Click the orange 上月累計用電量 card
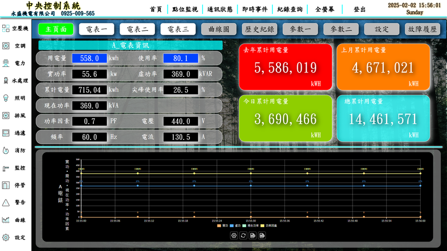Screen dimensions: 447x251 pyautogui.click(x=383, y=67)
